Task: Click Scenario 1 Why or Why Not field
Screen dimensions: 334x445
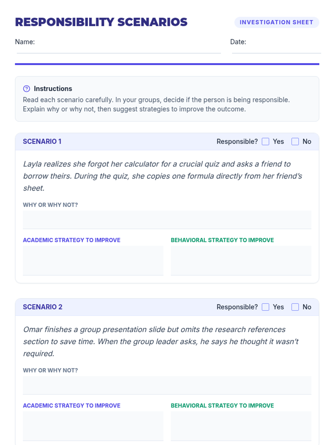Action: click(167, 220)
